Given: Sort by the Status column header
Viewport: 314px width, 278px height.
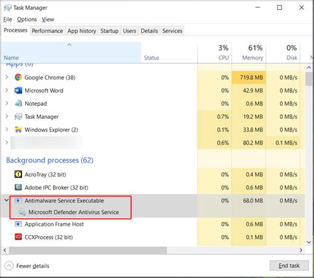Looking at the screenshot, I should pyautogui.click(x=170, y=53).
